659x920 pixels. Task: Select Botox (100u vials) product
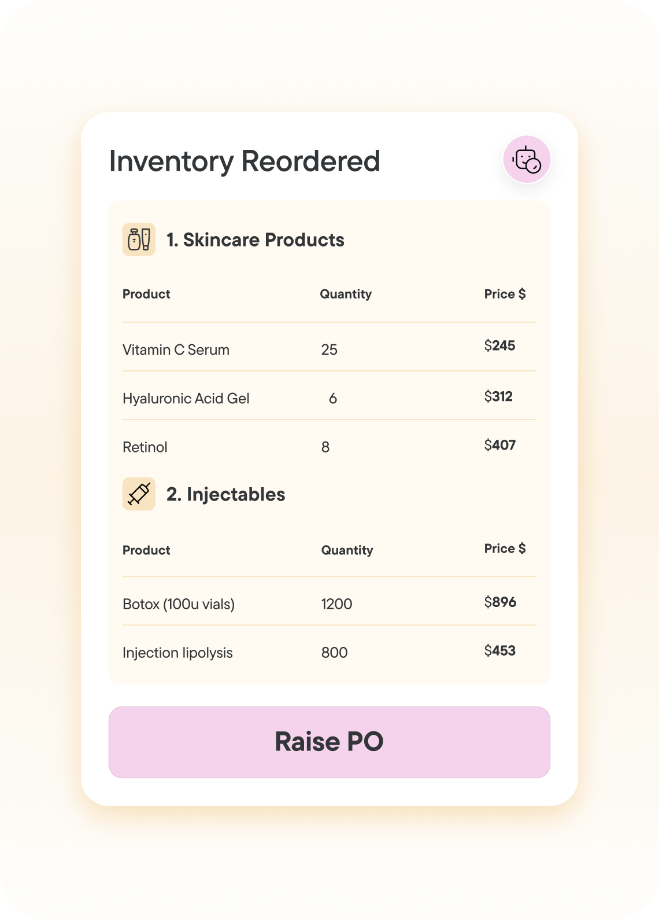pos(179,604)
